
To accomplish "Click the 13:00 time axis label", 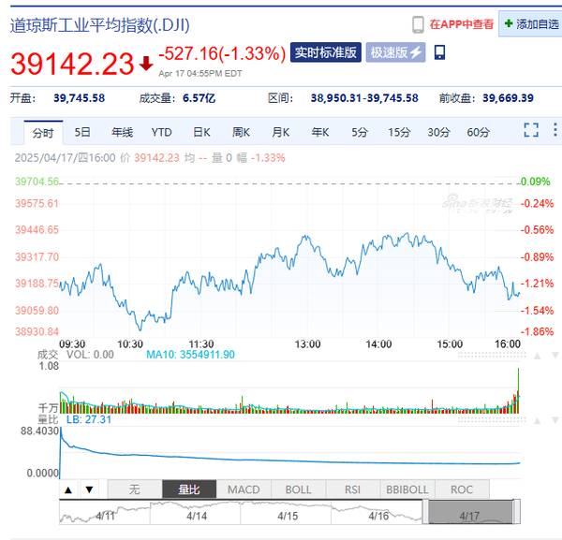I will (307, 344).
